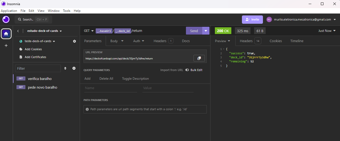This screenshot has width=340, height=141.
Task: Expand the estudo-deck-of-cards project dropdown
Action: [x=61, y=31]
